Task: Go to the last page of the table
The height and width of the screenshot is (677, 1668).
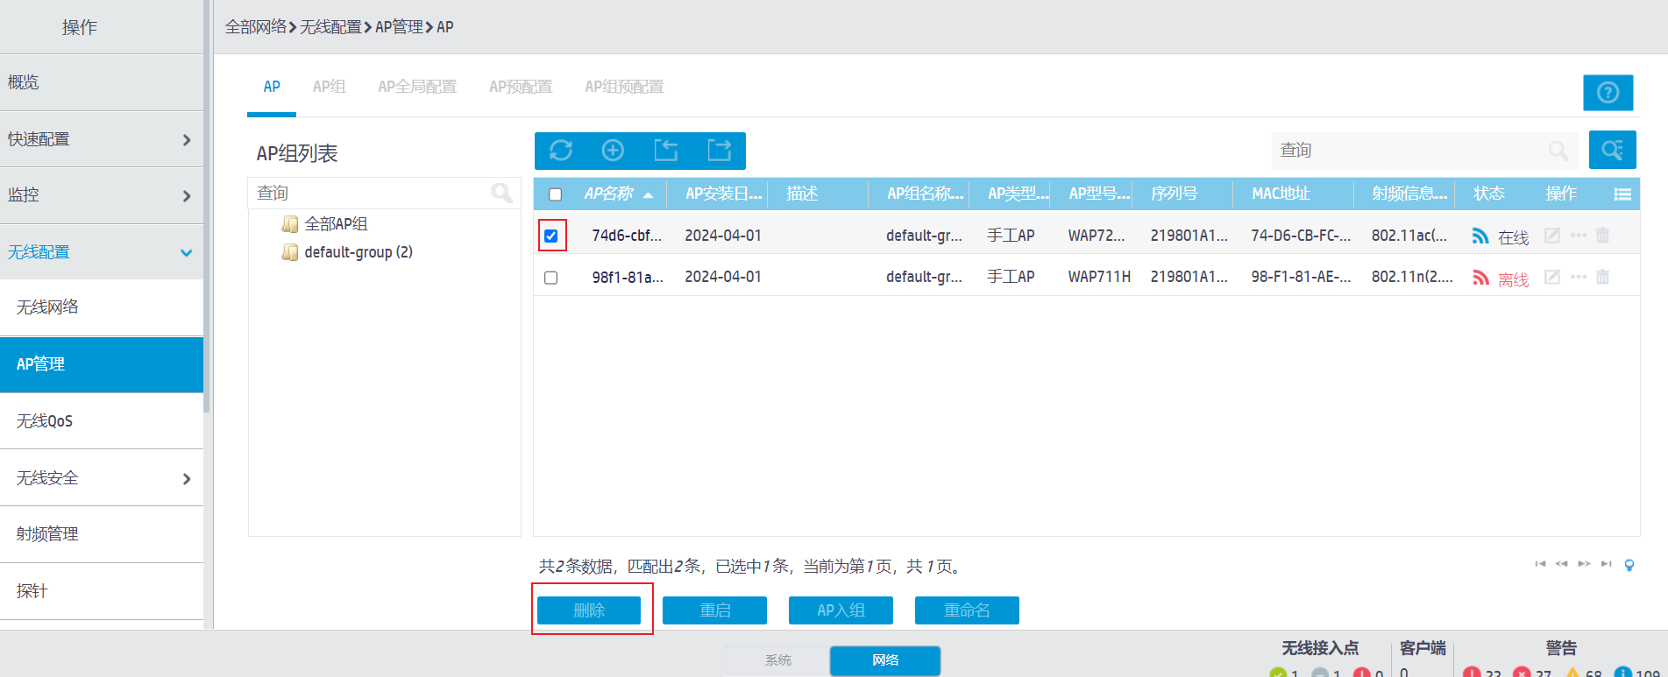Action: pyautogui.click(x=1606, y=564)
